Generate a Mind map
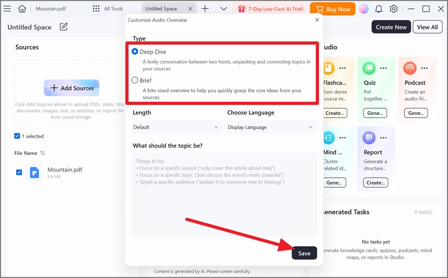This screenshot has width=448, height=278. tap(334, 183)
